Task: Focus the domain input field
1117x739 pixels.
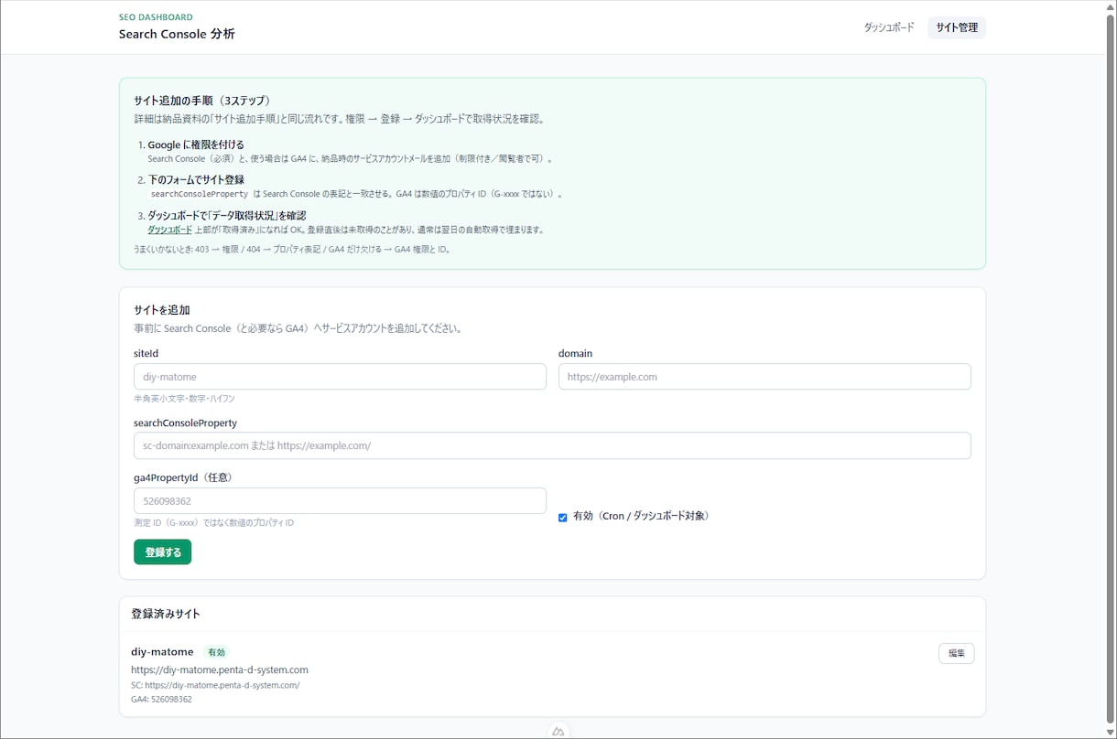Action: tap(765, 377)
